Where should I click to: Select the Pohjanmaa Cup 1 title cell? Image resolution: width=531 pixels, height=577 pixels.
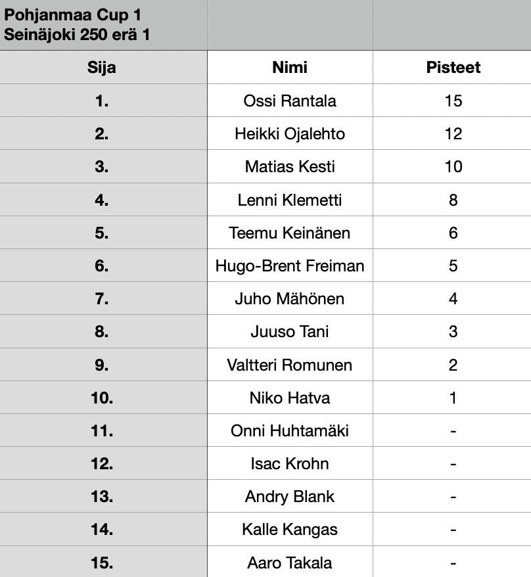[103, 25]
